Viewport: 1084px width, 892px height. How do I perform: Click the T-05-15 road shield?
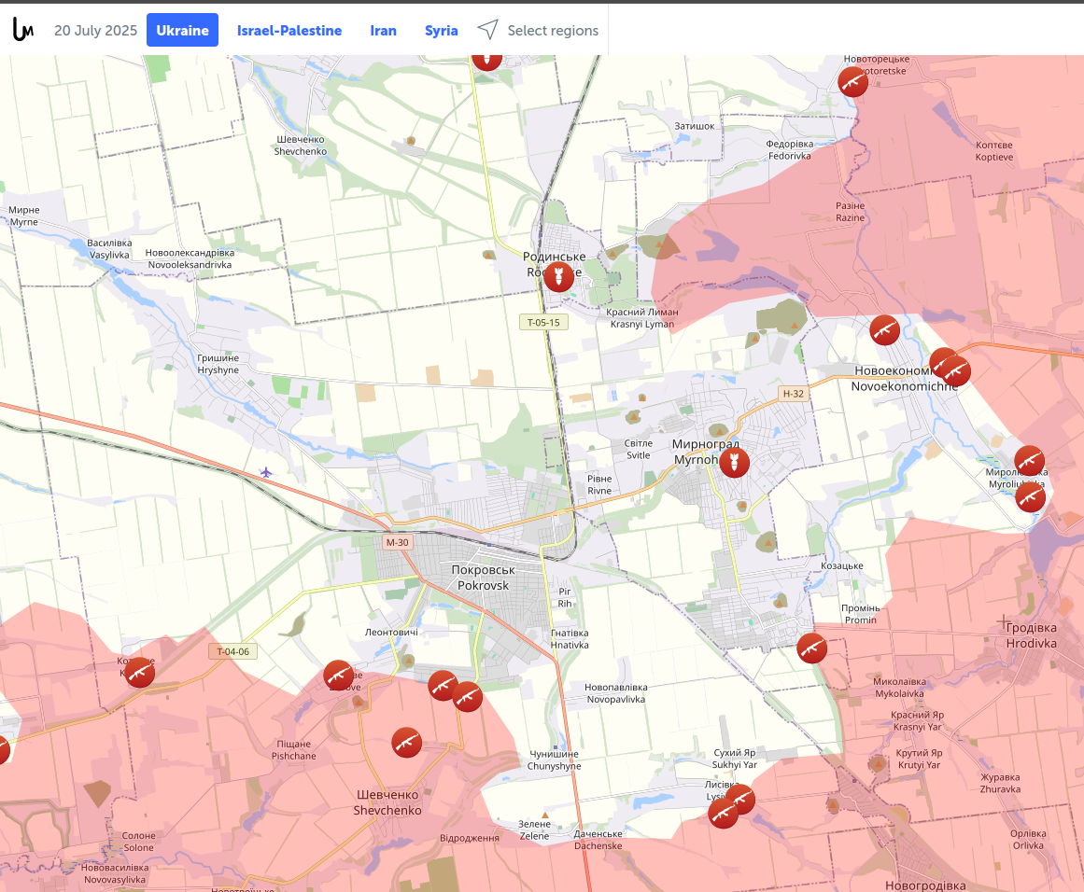(x=544, y=322)
